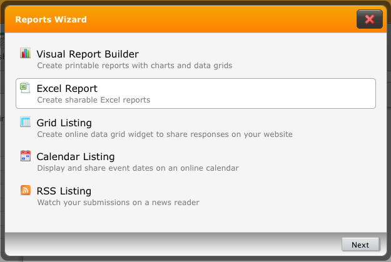Viewport: 391px width, 262px height.
Task: Click the orange RSS Listing feed icon
Action: point(25,191)
